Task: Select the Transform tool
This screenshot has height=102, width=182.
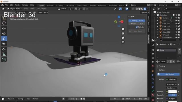Action: click(4, 43)
